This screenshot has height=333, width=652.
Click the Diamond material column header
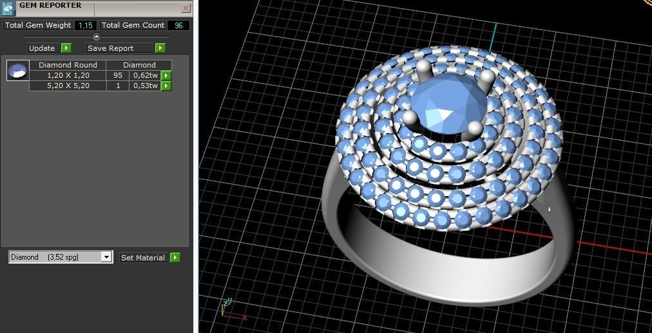click(x=139, y=65)
